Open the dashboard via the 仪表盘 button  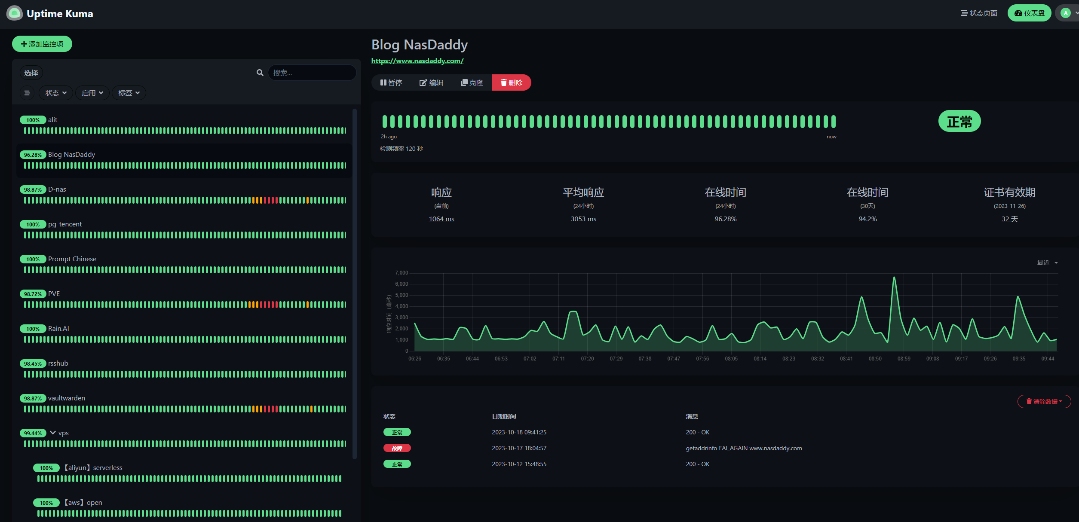coord(1029,13)
